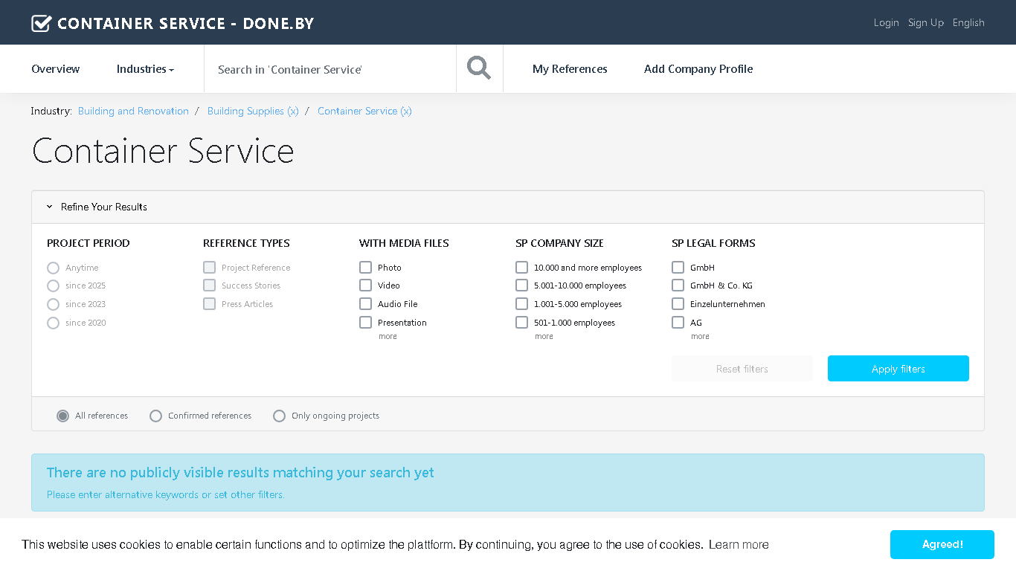Select the since 2020 radio button

click(x=53, y=323)
